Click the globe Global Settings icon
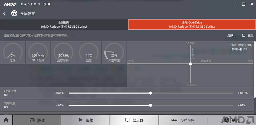Viewport: 256px width, 125px height. coord(14,13)
